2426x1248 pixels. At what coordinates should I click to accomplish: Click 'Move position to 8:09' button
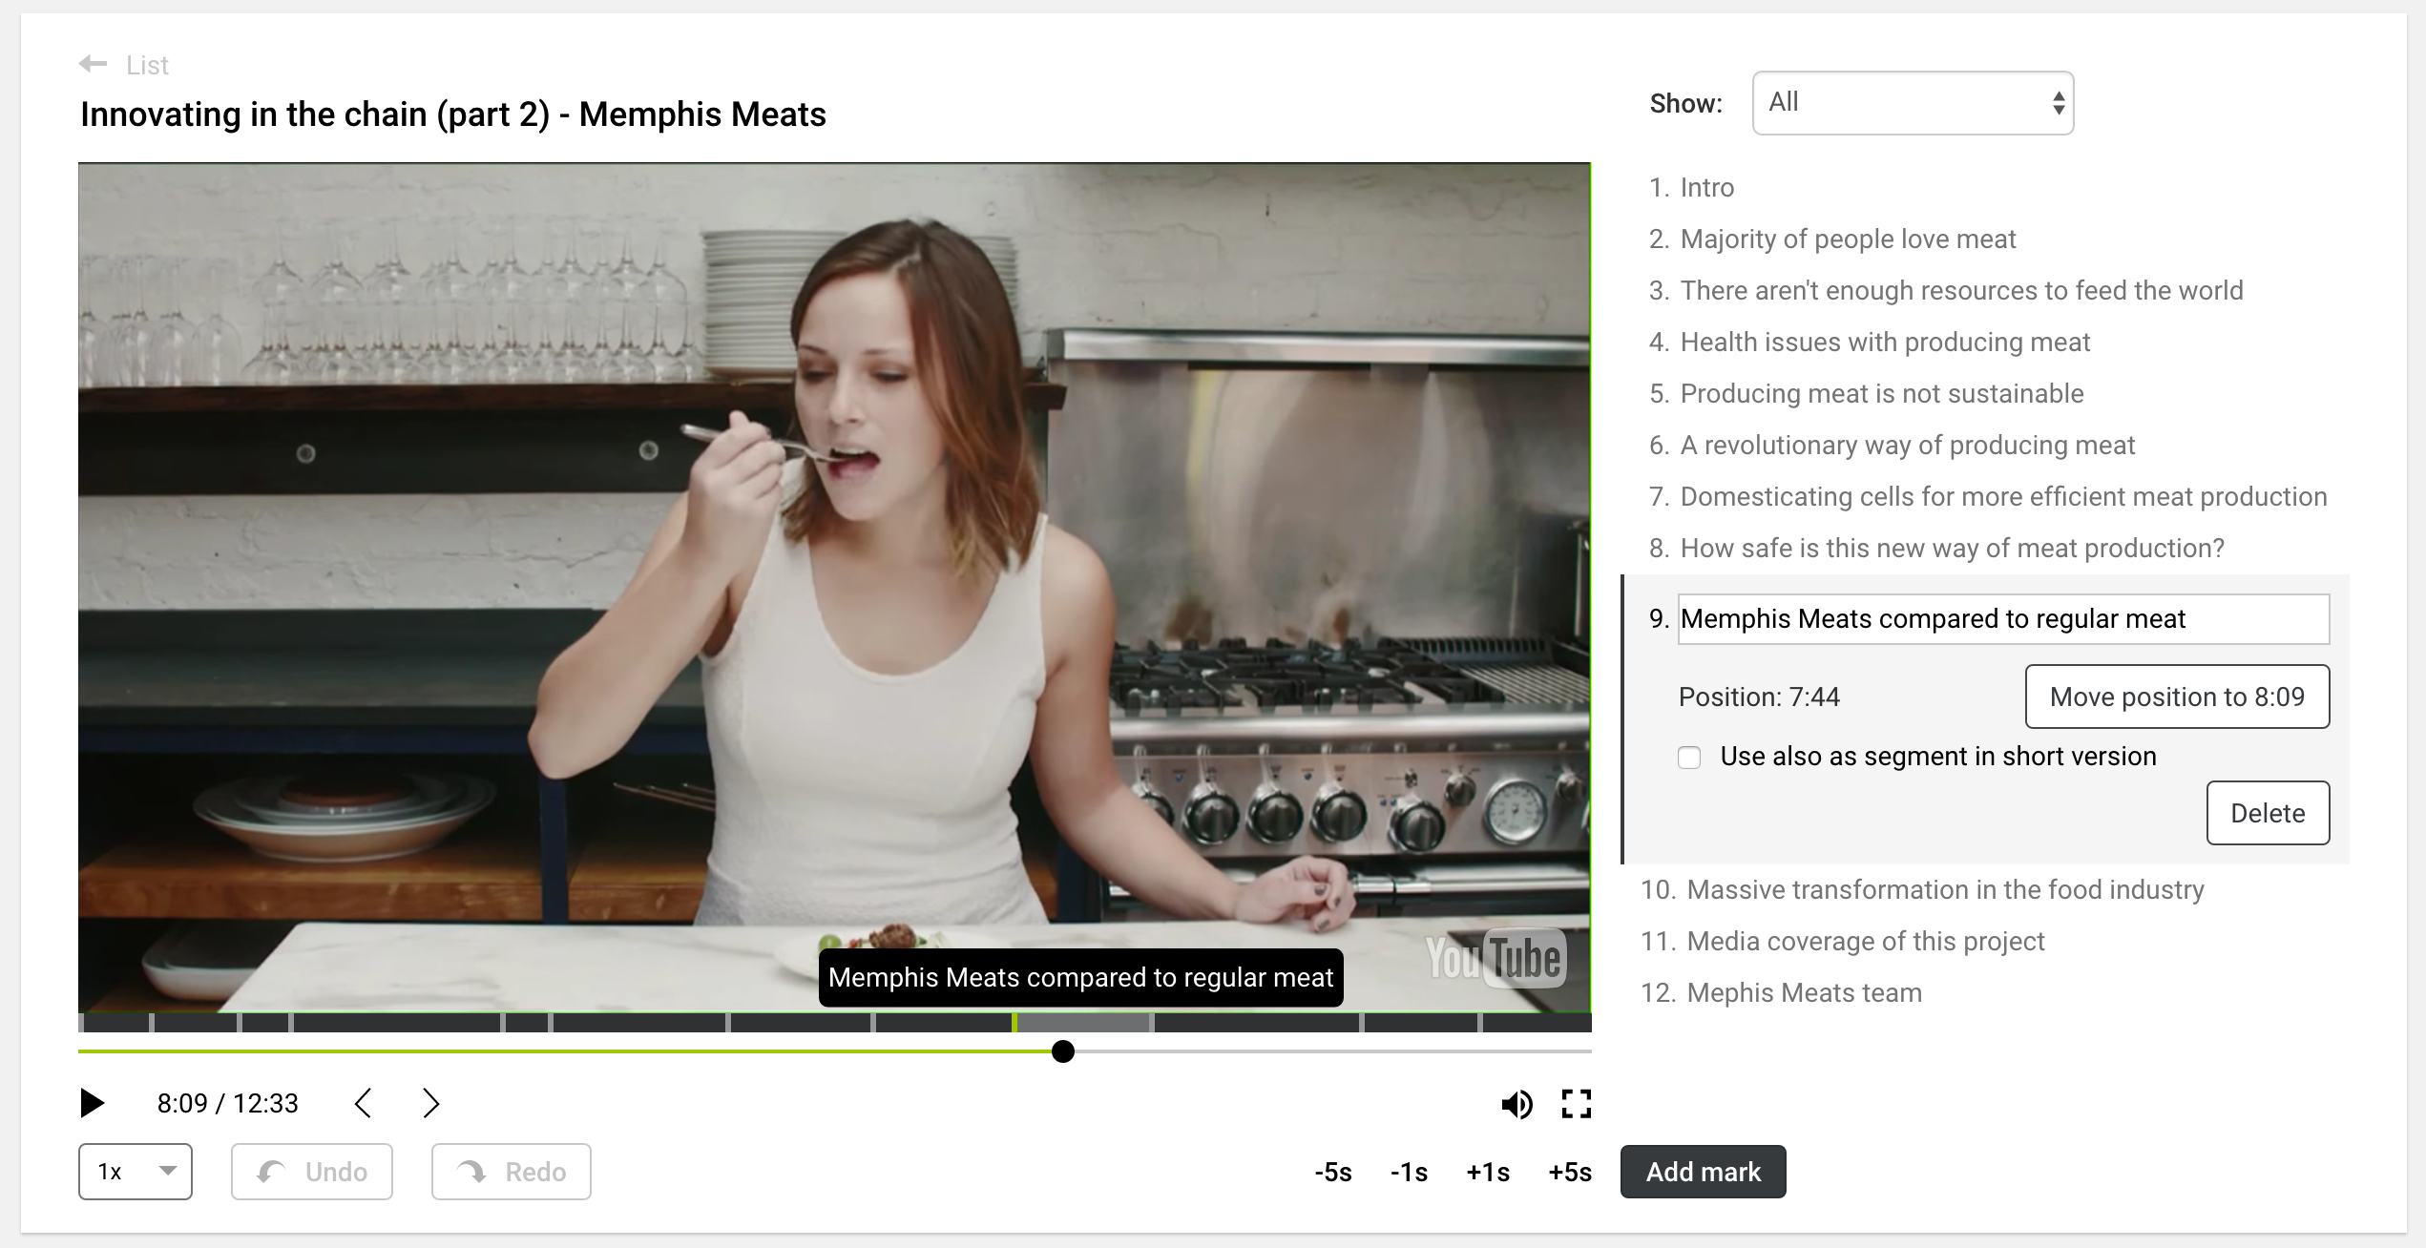pyautogui.click(x=2176, y=697)
